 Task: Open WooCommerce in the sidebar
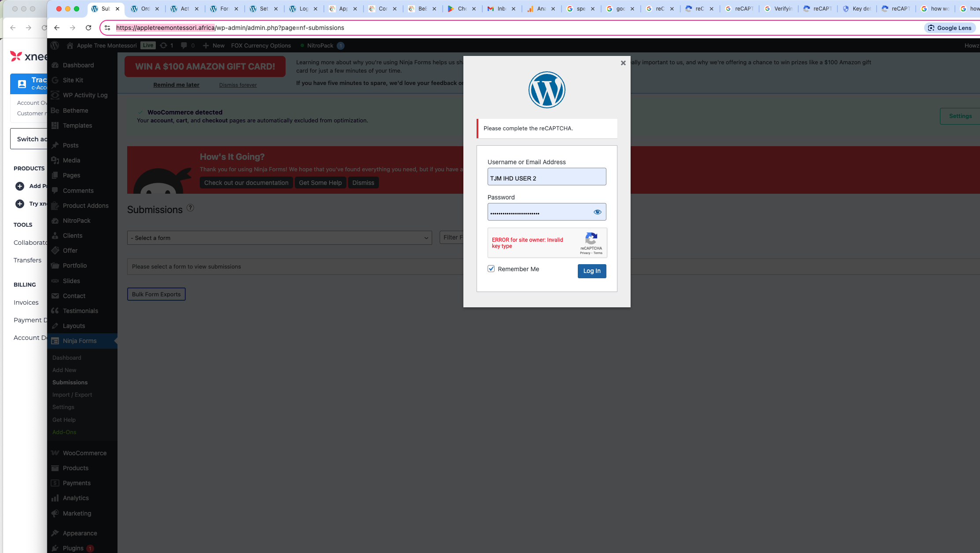coord(84,453)
